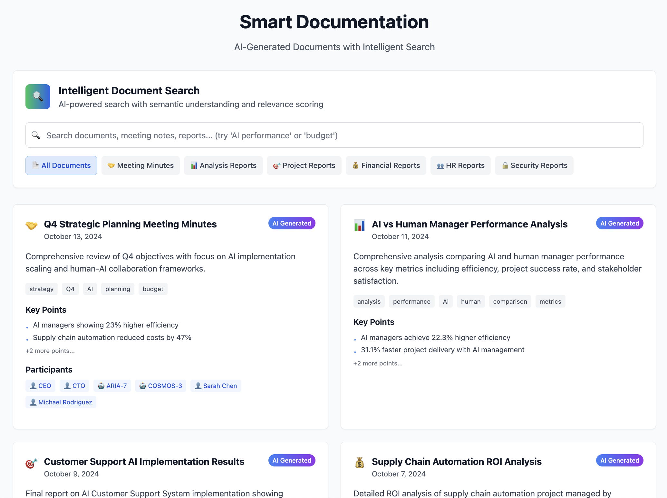Click the people icon on HR Reports filter

click(441, 165)
